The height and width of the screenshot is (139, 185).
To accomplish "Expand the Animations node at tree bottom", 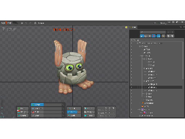I will click(x=140, y=116).
